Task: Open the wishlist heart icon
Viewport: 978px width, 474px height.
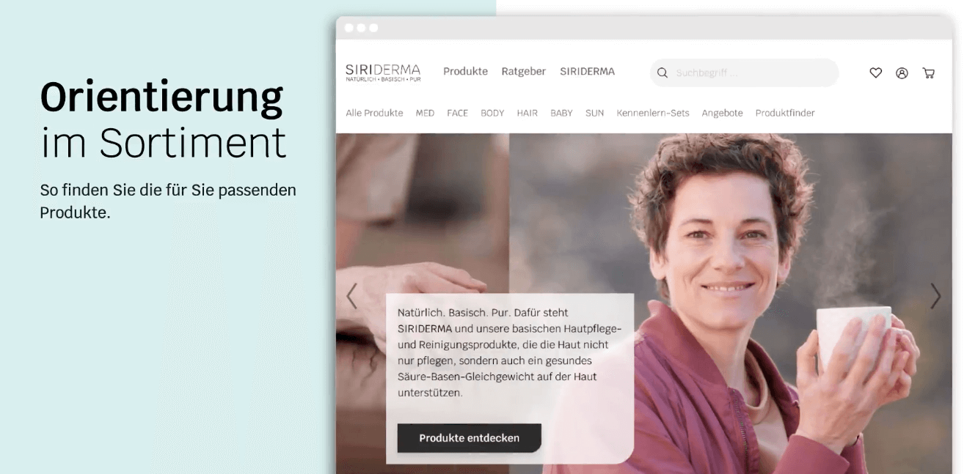Action: pyautogui.click(x=875, y=73)
